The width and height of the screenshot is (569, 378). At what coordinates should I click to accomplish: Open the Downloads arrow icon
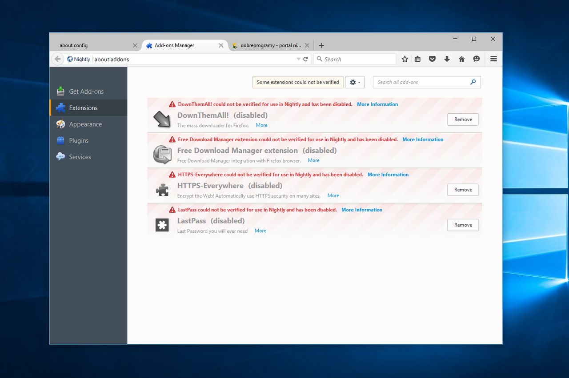(447, 59)
